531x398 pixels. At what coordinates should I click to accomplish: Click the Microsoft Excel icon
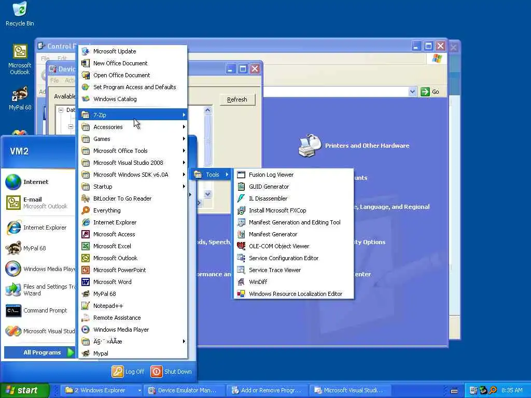click(86, 246)
